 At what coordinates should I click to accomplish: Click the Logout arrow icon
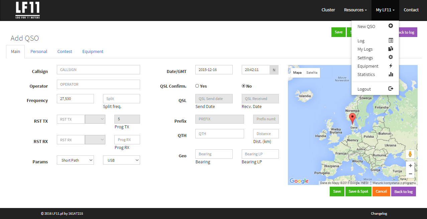[391, 89]
